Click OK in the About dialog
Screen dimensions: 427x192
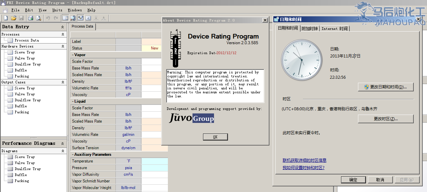(215, 137)
